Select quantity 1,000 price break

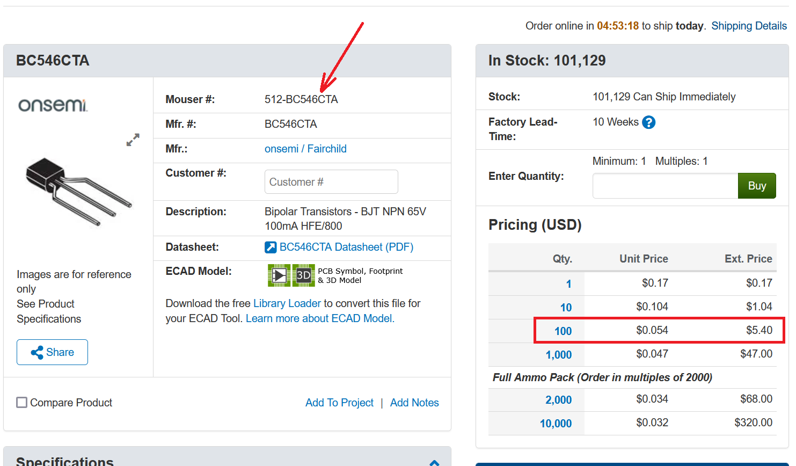pos(559,355)
